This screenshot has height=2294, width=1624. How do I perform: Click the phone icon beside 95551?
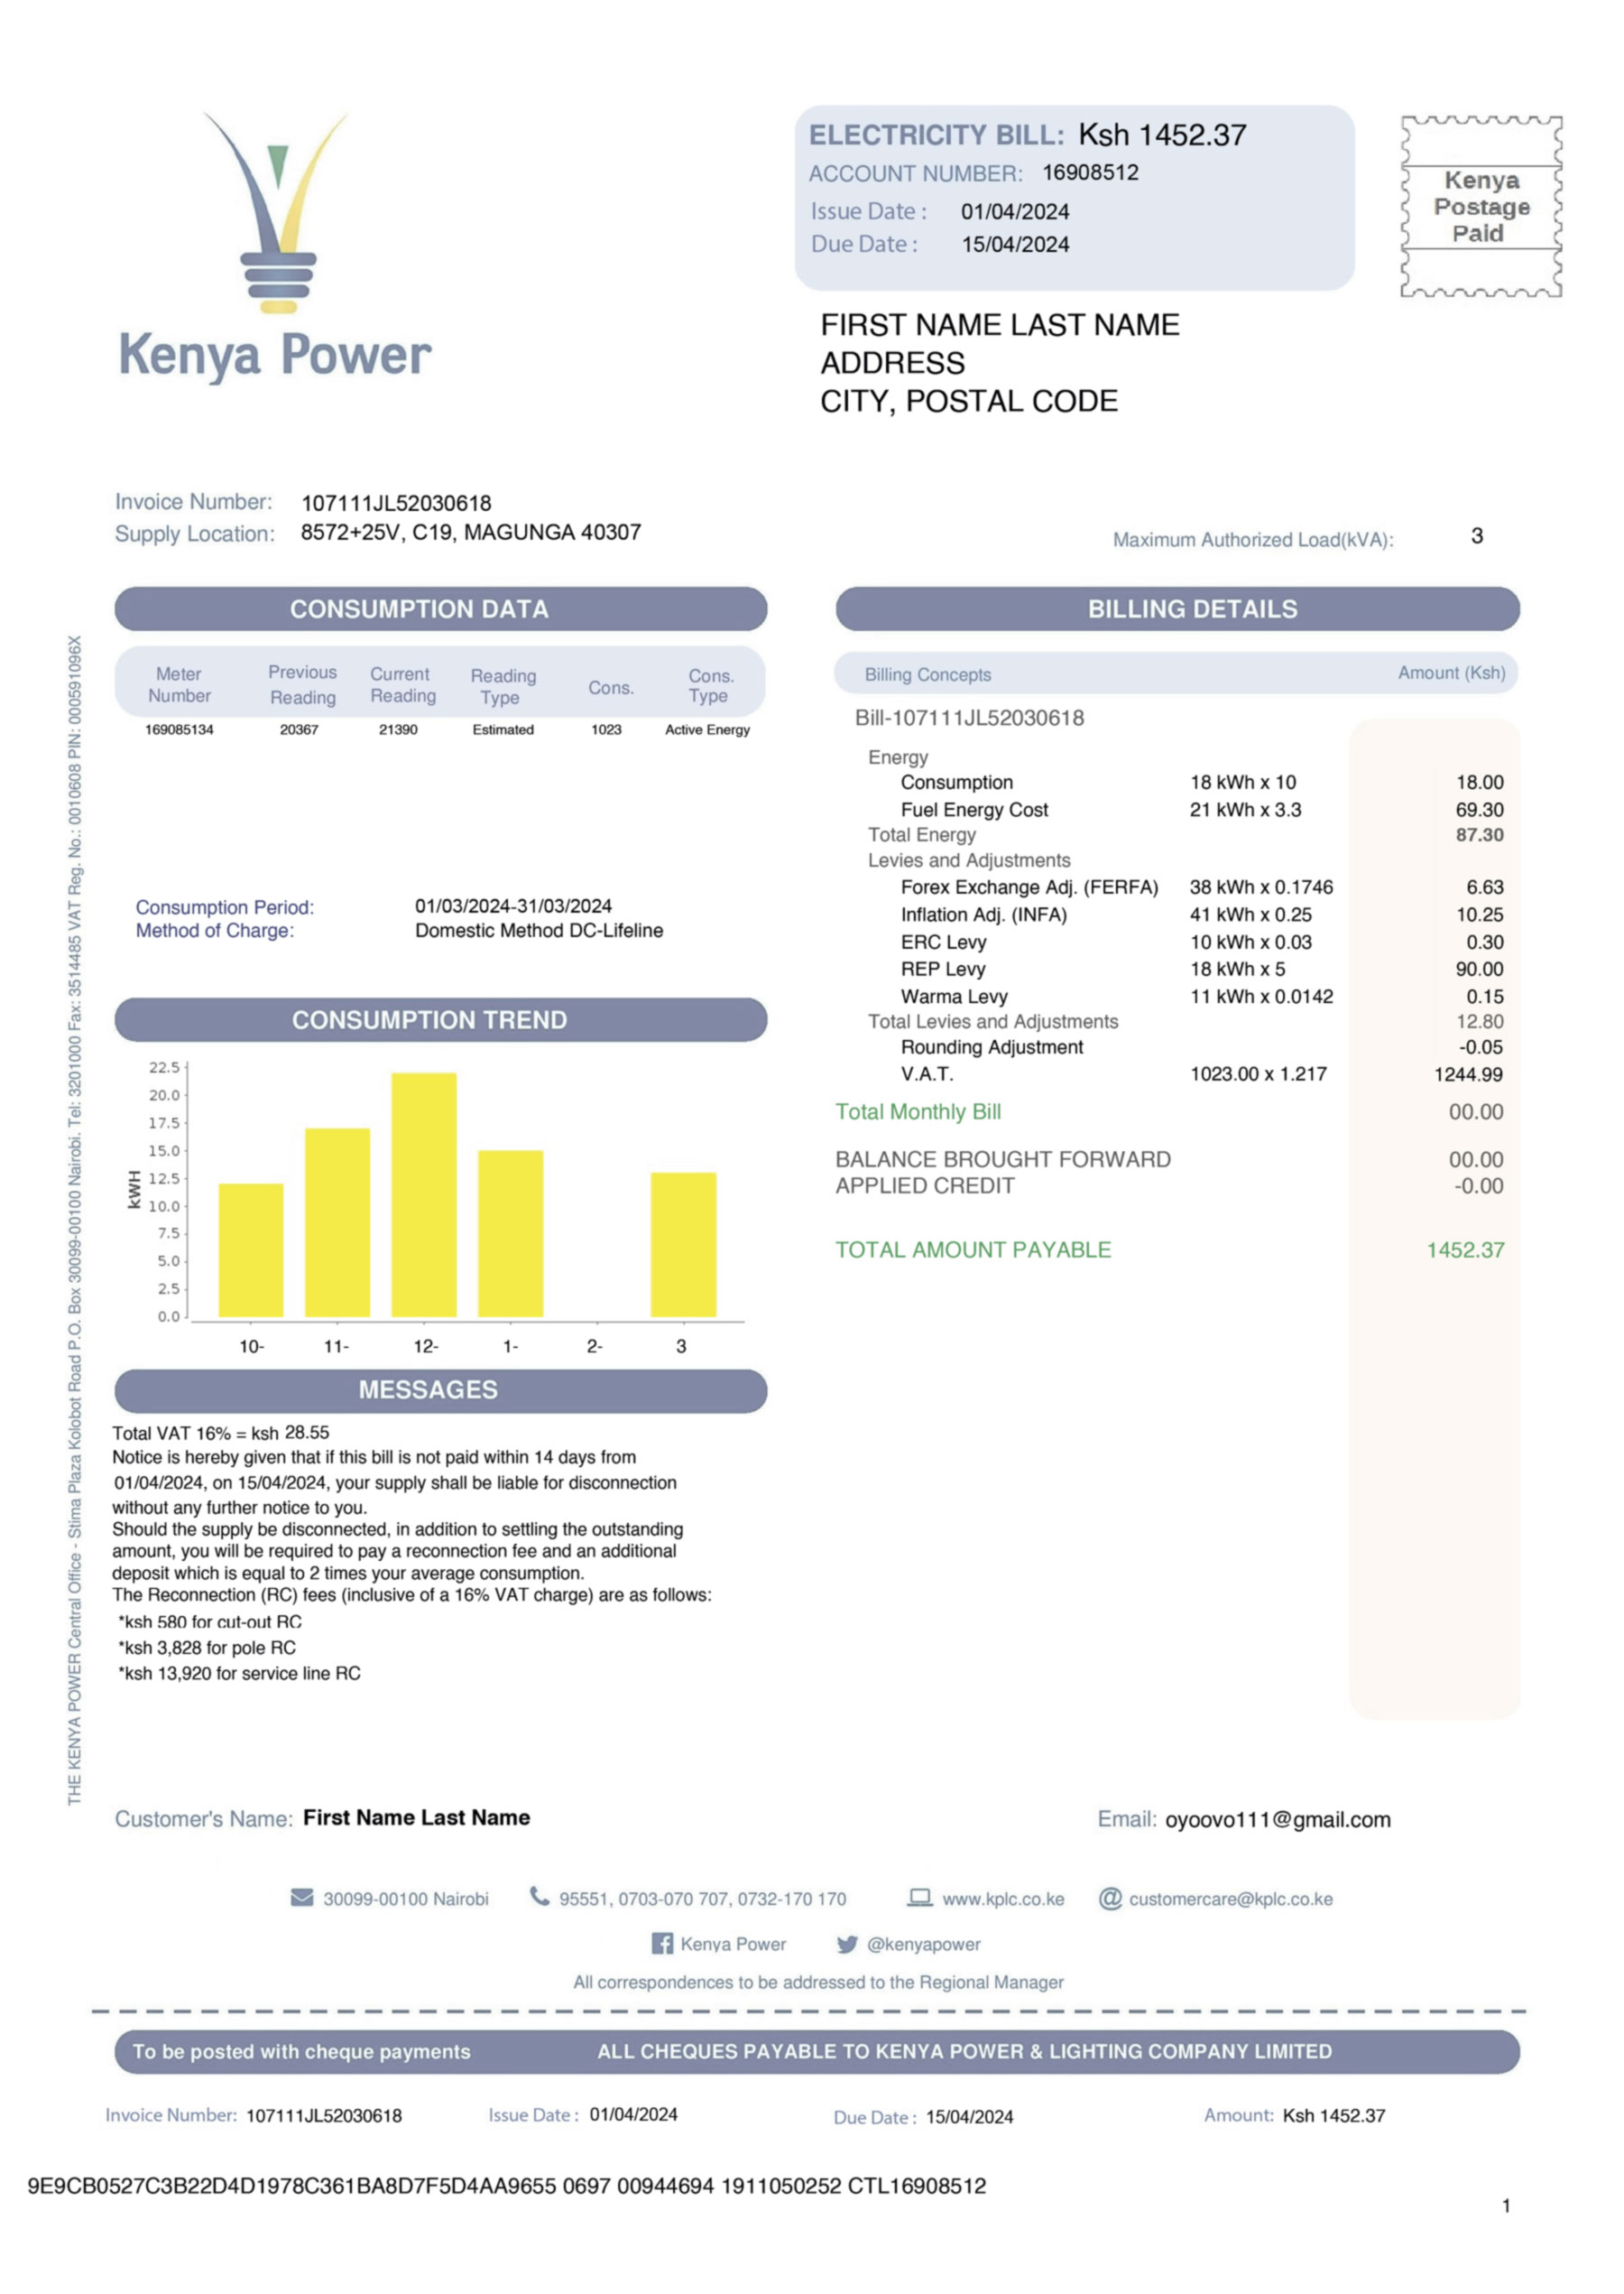point(539,1897)
